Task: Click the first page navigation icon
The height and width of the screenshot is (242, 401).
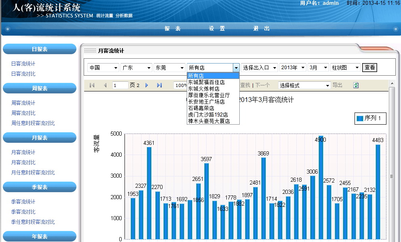Action: tap(92, 85)
